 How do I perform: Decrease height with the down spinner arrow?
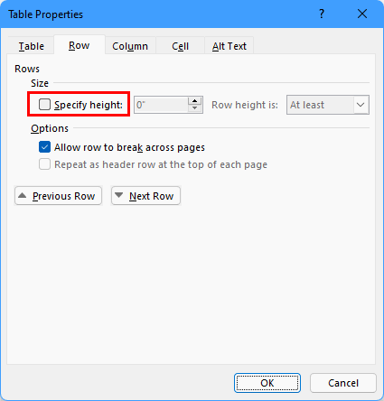click(195, 108)
